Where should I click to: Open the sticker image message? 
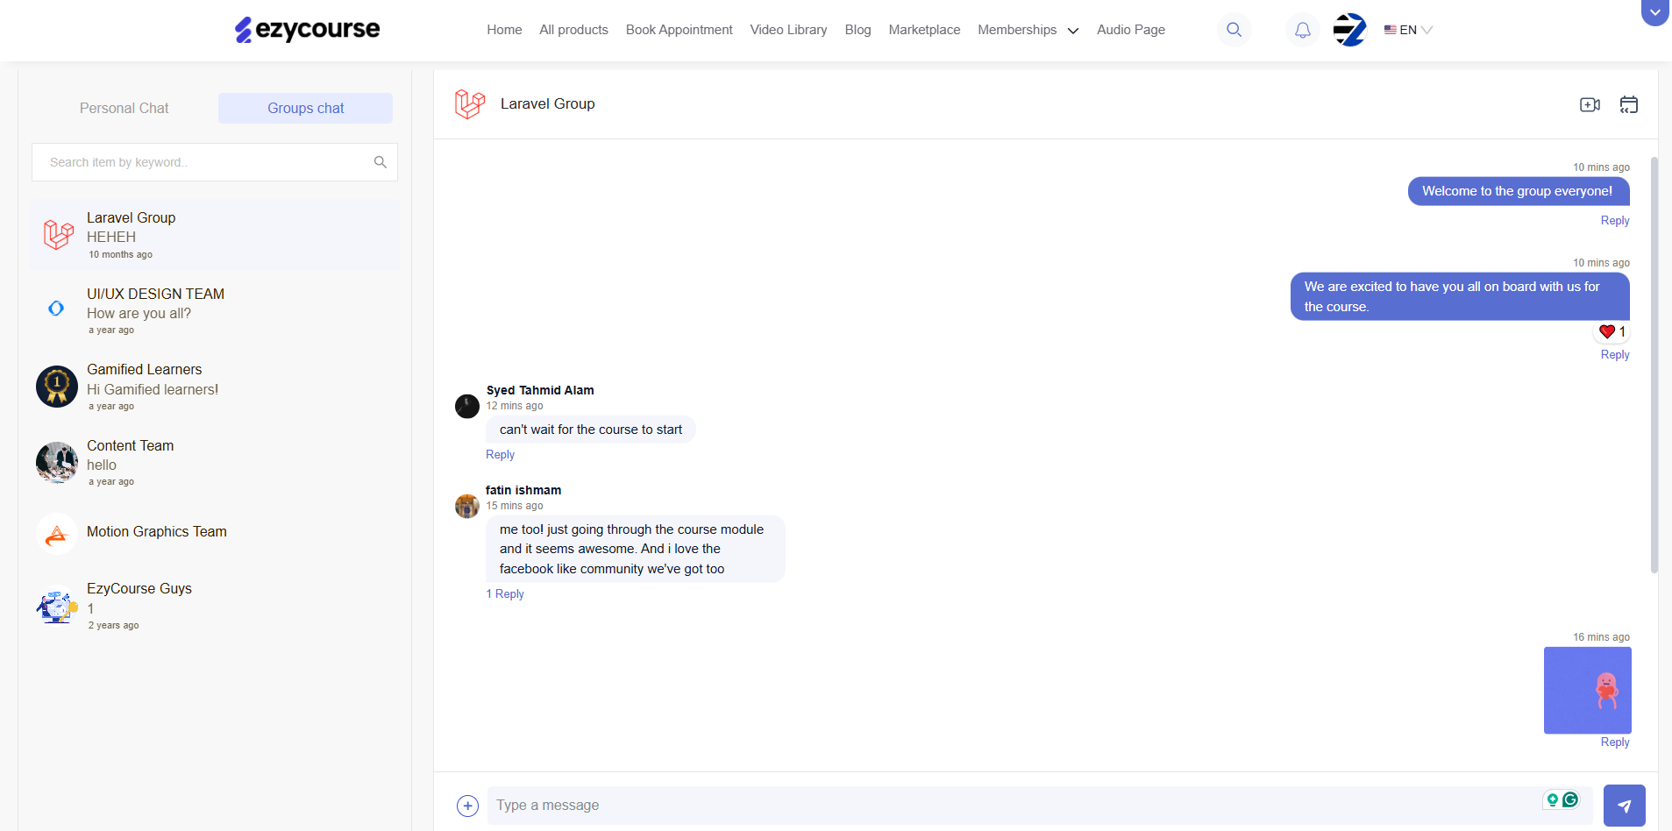(1587, 691)
